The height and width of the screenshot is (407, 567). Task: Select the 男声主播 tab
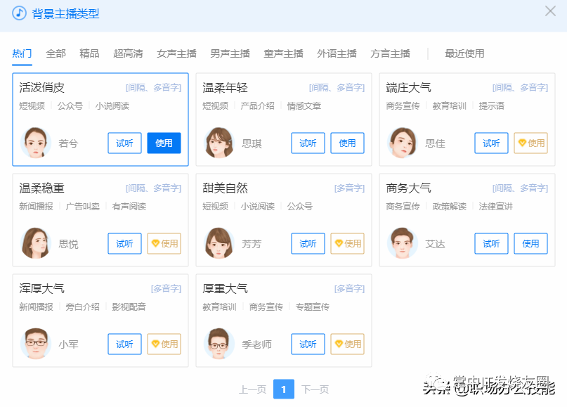(230, 53)
